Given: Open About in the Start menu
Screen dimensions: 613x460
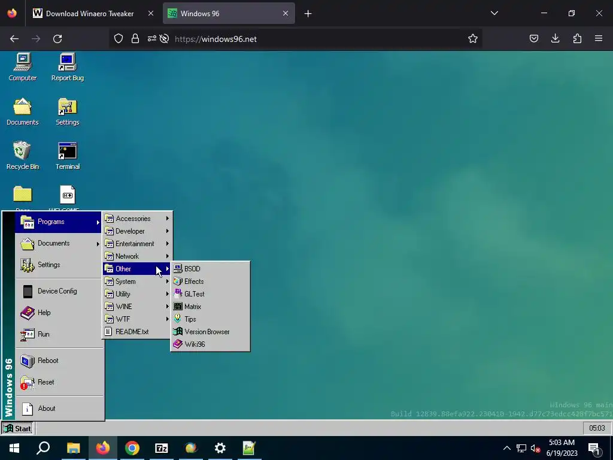Looking at the screenshot, I should [x=59, y=408].
